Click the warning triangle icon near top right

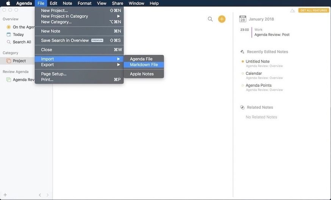click(x=292, y=11)
